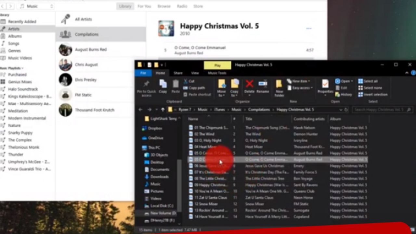Image resolution: width=416 pixels, height=234 pixels.
Task: Click the Rename icon in Organize group
Action: pos(263,84)
